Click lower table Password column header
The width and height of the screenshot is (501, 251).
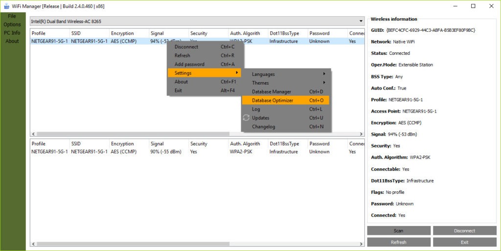pyautogui.click(x=327, y=144)
